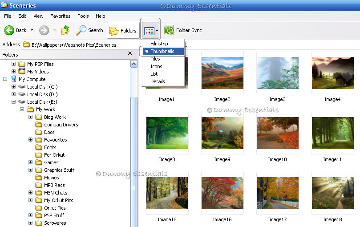The width and height of the screenshot is (360, 227).
Task: Select the My Computer icon
Action: 13,79
